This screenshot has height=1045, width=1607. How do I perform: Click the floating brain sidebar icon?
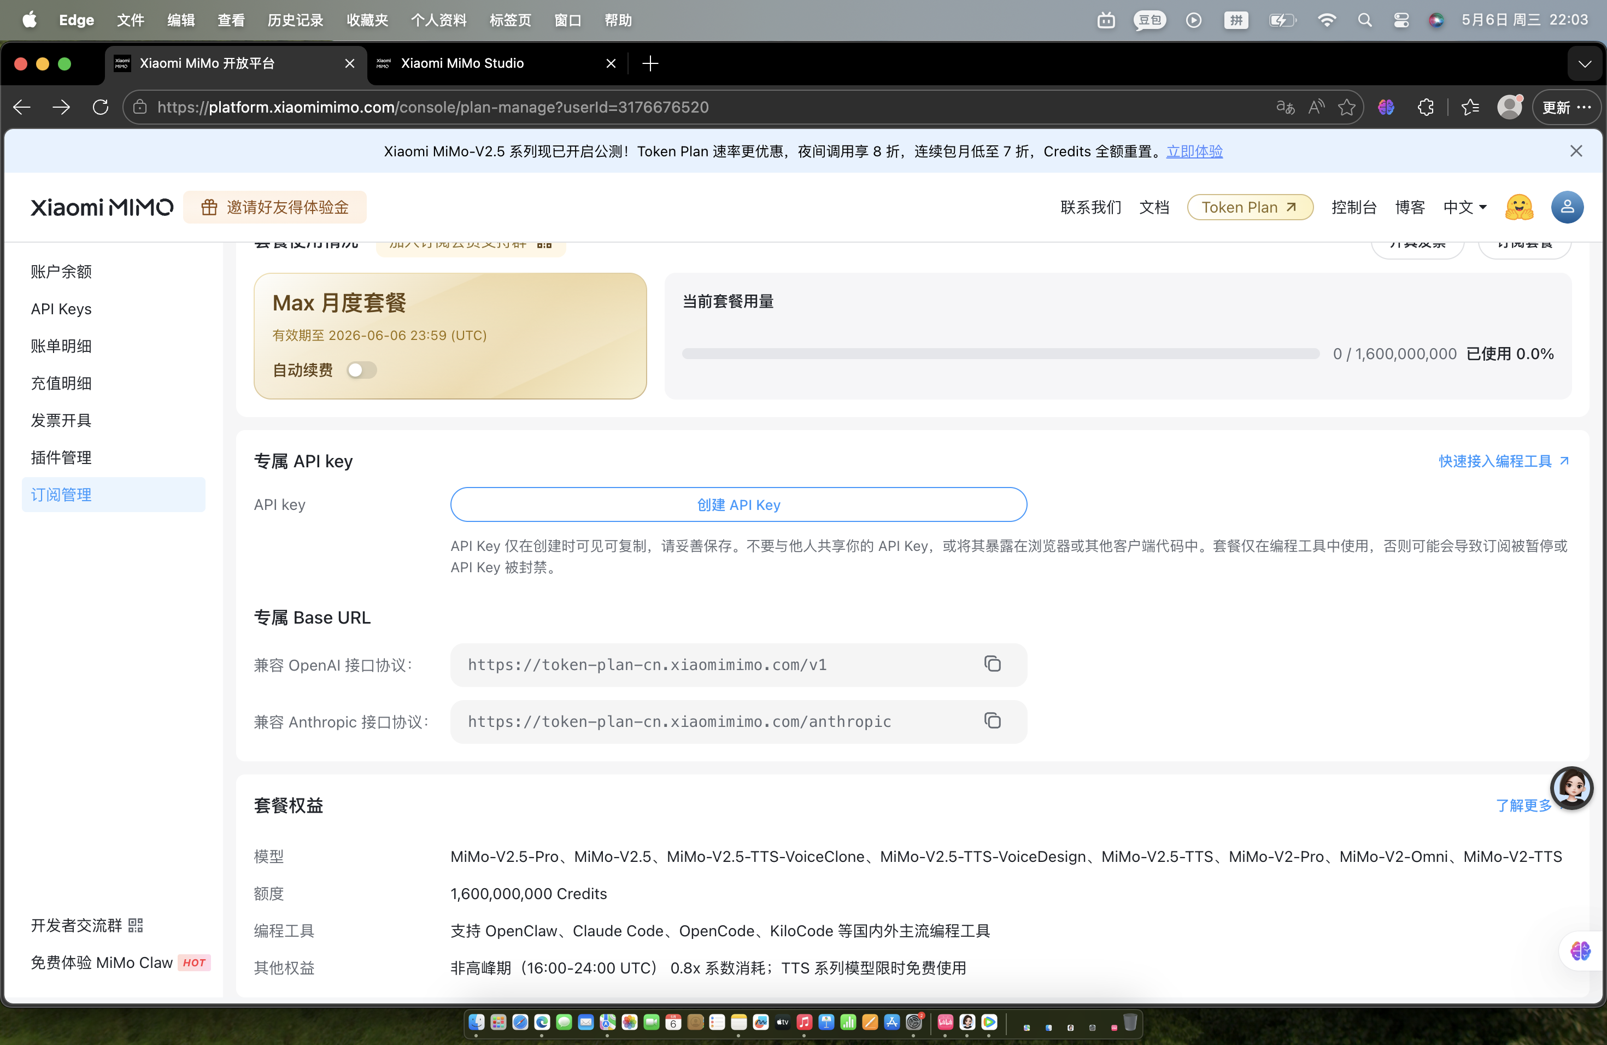[1581, 950]
